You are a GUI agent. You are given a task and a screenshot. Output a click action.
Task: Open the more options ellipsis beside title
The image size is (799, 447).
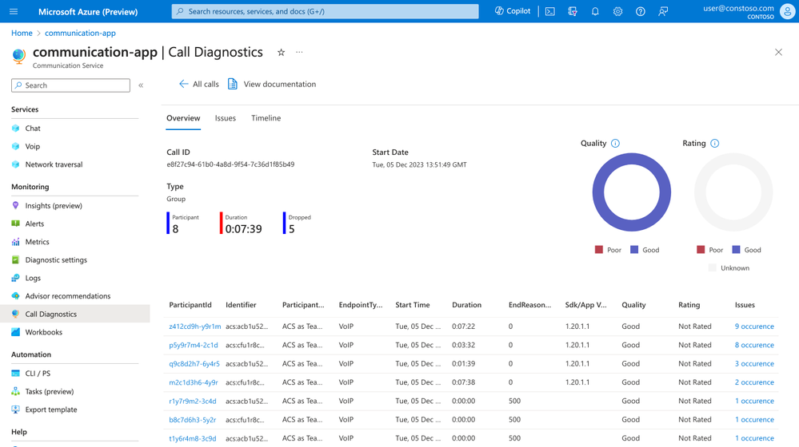tap(299, 53)
